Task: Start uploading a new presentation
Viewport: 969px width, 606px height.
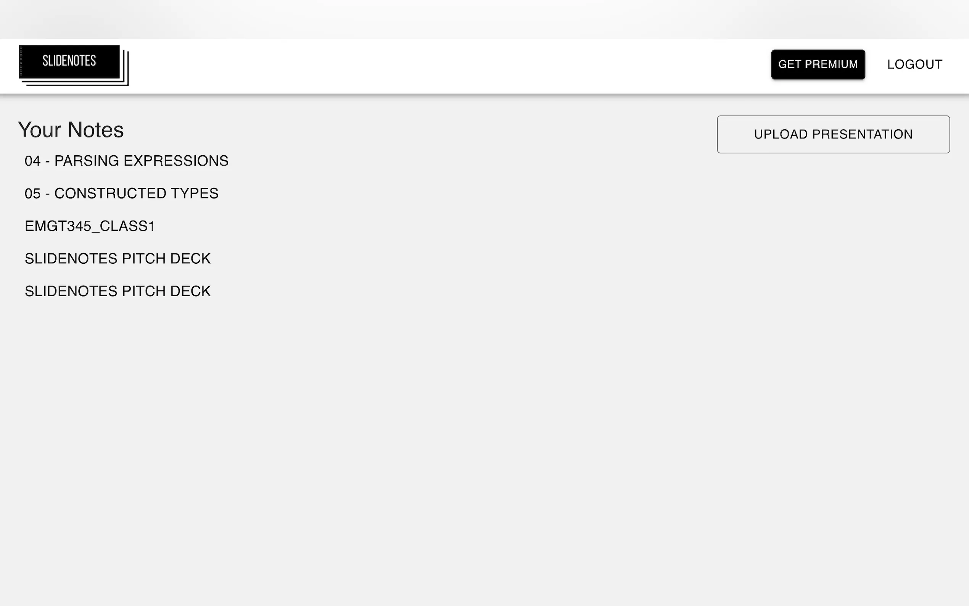Action: pos(833,134)
